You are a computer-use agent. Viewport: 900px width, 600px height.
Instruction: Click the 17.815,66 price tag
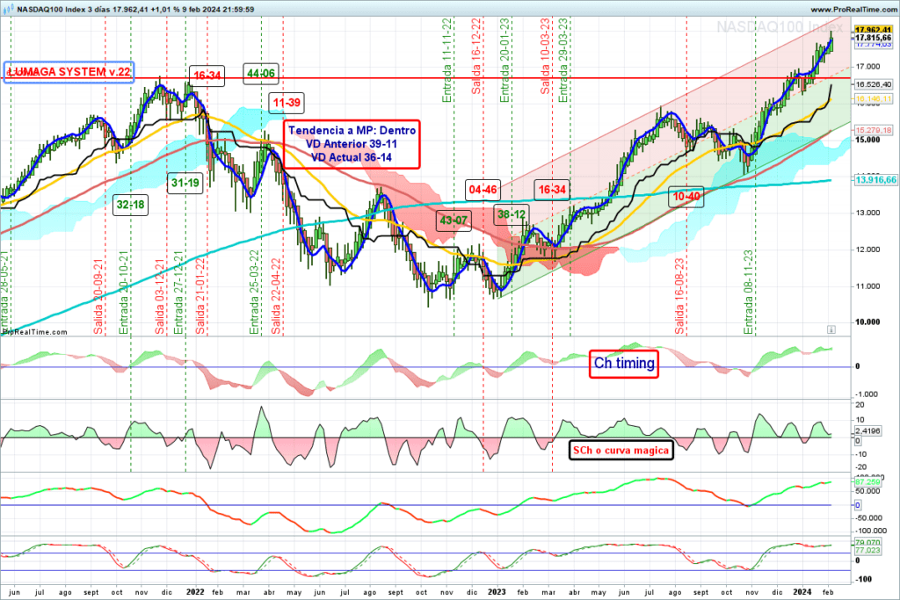click(x=873, y=38)
